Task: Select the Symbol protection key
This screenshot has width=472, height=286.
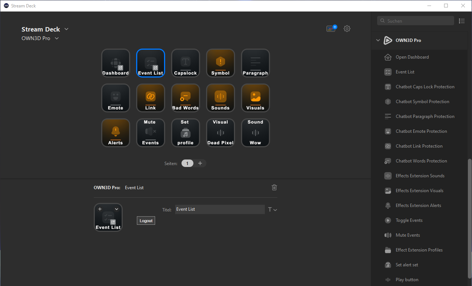Action: (220, 63)
